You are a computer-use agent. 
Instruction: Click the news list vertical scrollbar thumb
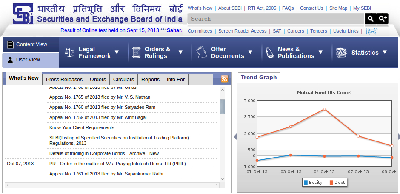[222, 107]
